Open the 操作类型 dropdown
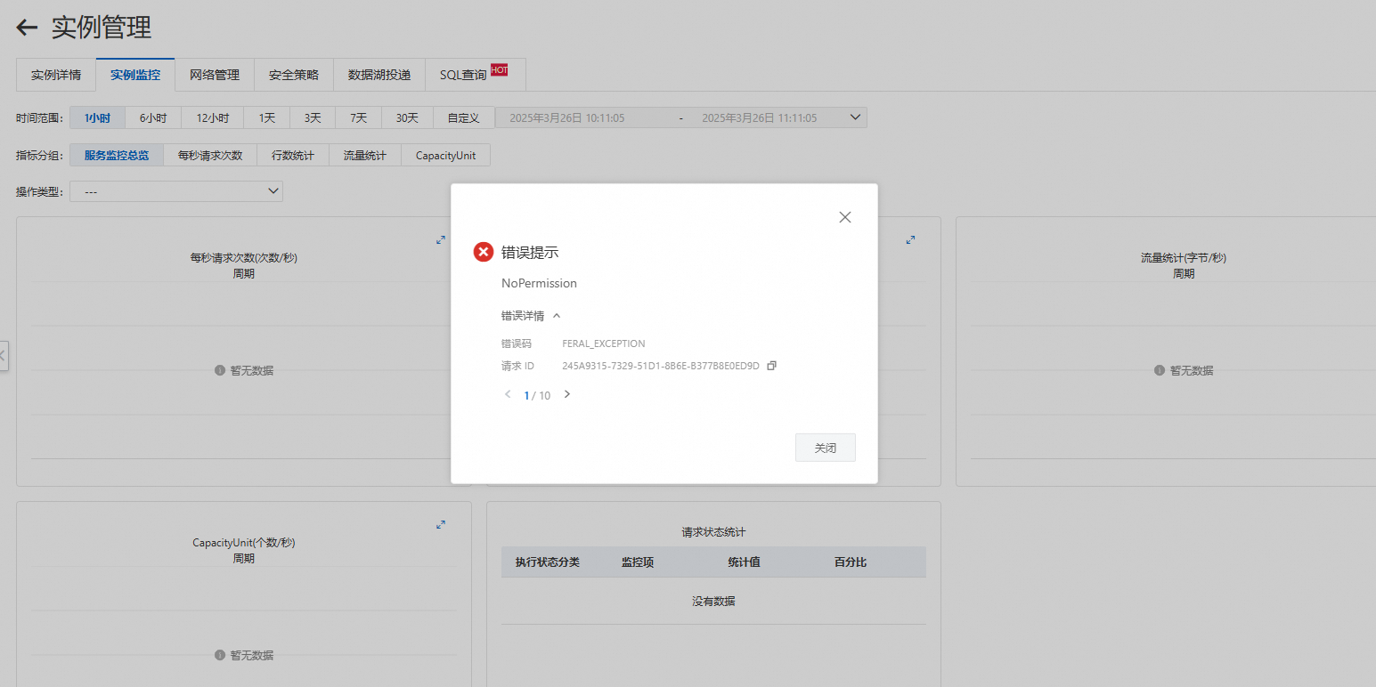The width and height of the screenshot is (1376, 687). [176, 191]
